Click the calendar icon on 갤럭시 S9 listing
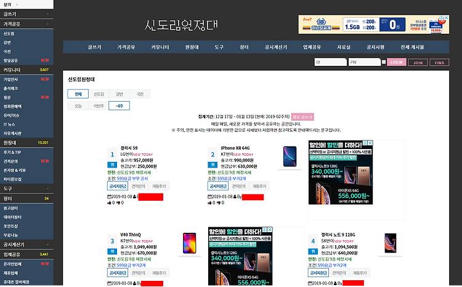 109,196
